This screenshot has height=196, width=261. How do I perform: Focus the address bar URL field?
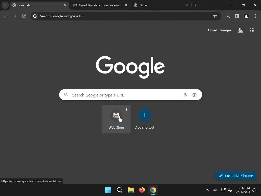click(x=126, y=16)
